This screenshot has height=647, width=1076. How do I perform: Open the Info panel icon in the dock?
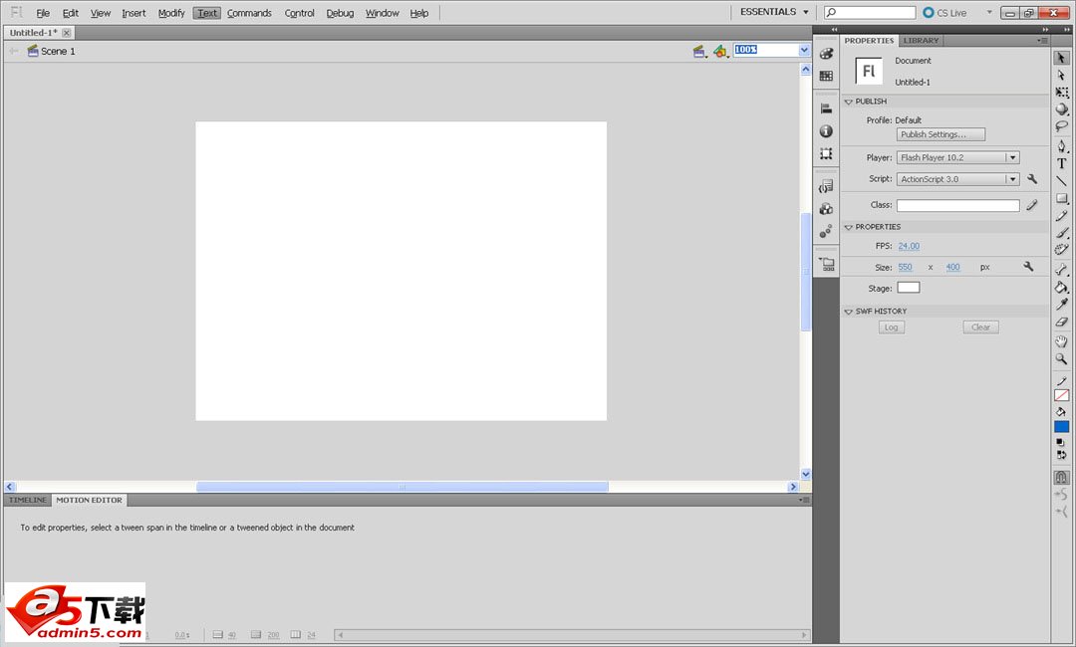point(826,131)
